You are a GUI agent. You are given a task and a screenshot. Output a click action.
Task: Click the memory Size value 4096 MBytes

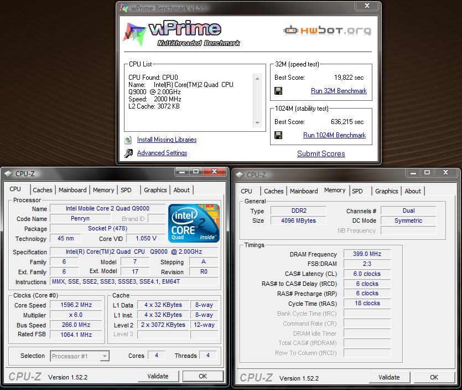[x=298, y=220]
